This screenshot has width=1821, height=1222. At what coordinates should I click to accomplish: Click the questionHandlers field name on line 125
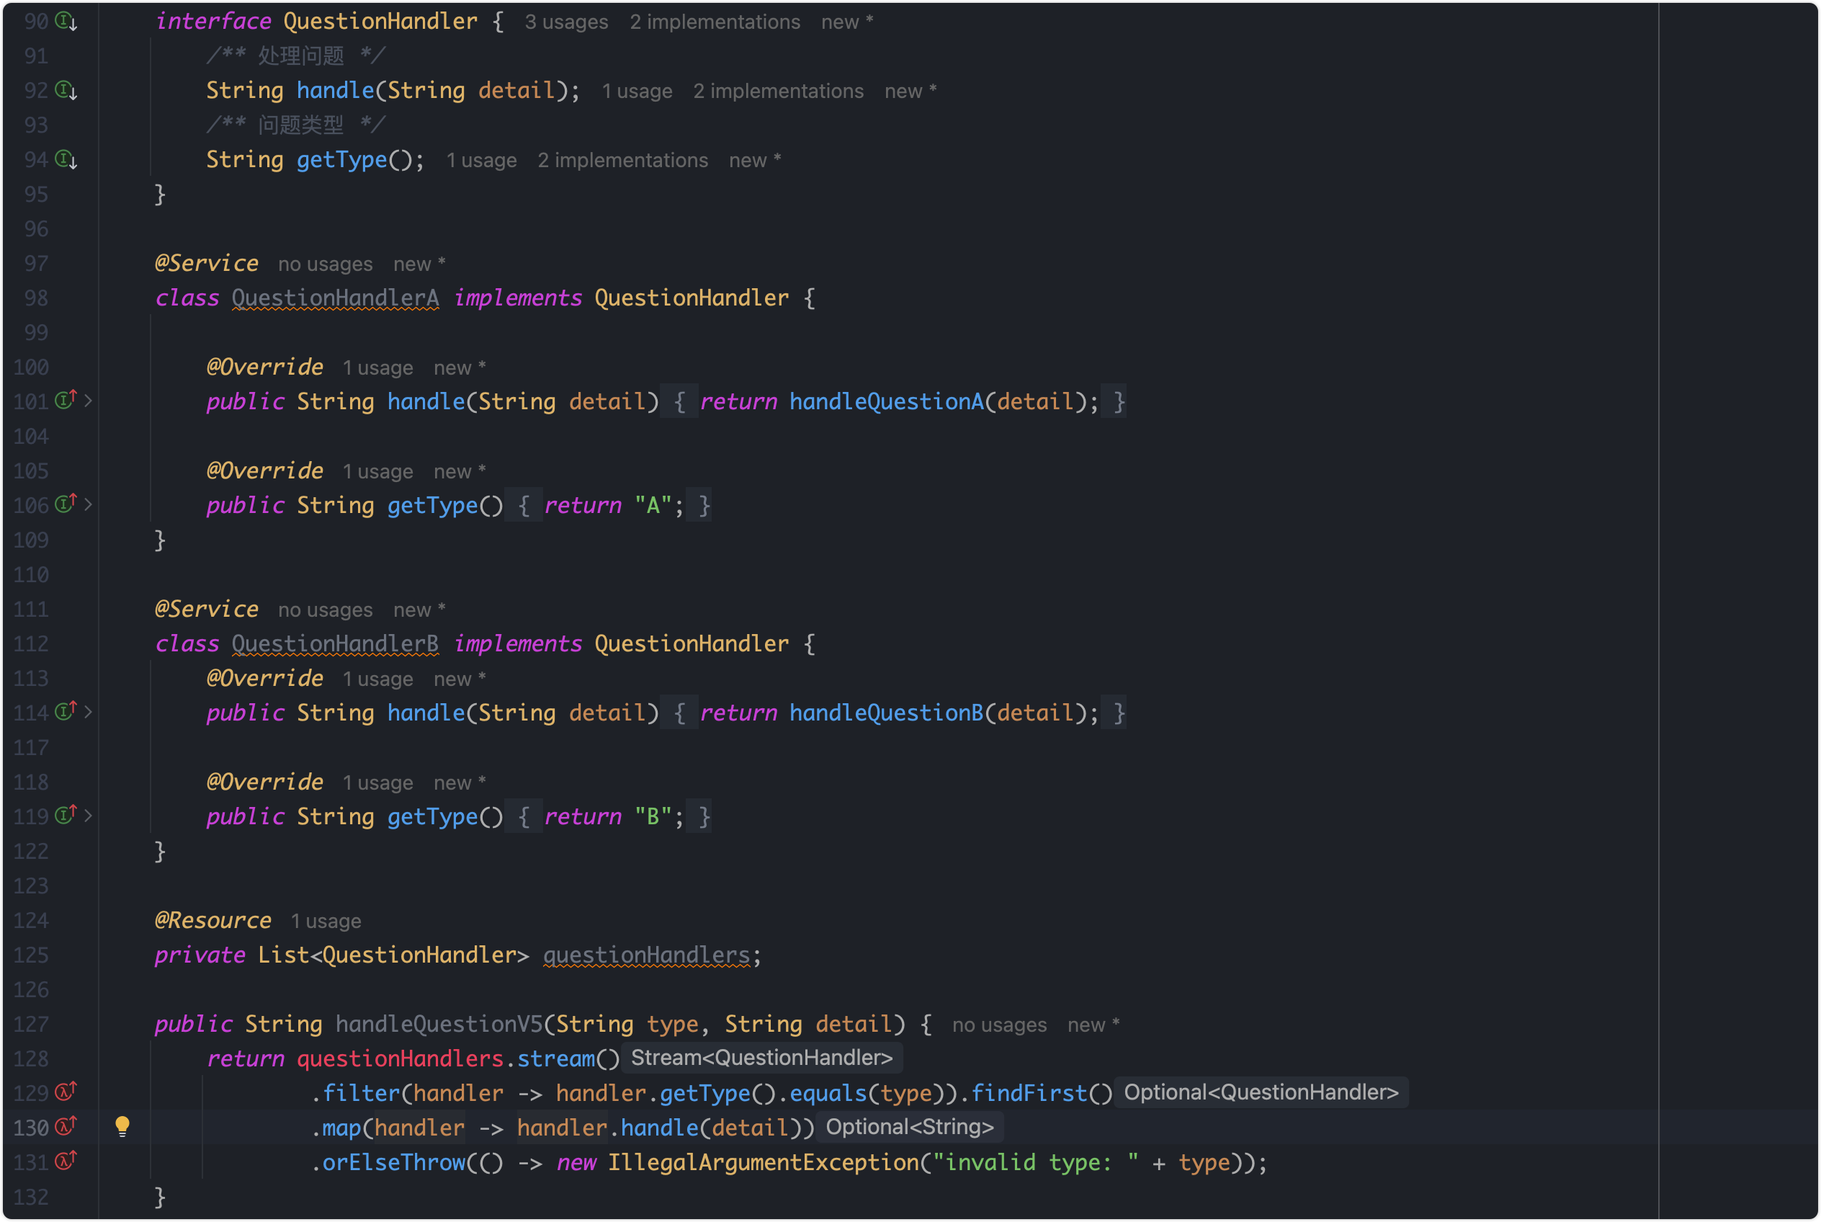point(646,955)
